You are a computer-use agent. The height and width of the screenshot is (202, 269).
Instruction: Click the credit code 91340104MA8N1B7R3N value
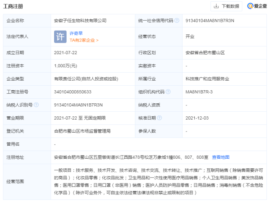pos(210,21)
